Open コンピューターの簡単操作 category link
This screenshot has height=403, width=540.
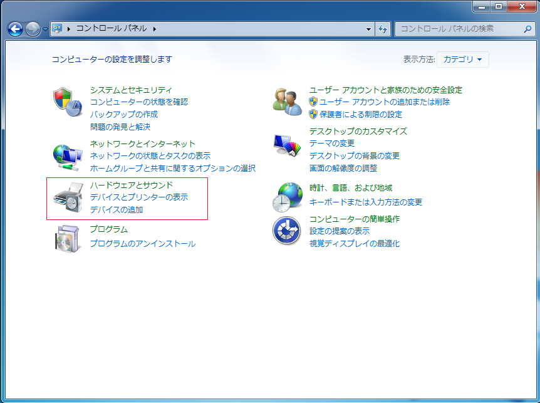pos(355,219)
